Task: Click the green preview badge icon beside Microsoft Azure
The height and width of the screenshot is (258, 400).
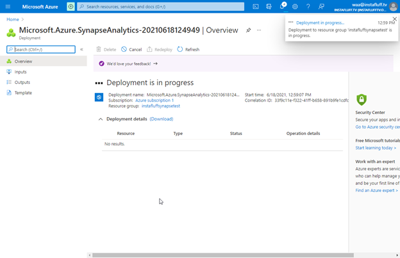Action: (x=71, y=6)
